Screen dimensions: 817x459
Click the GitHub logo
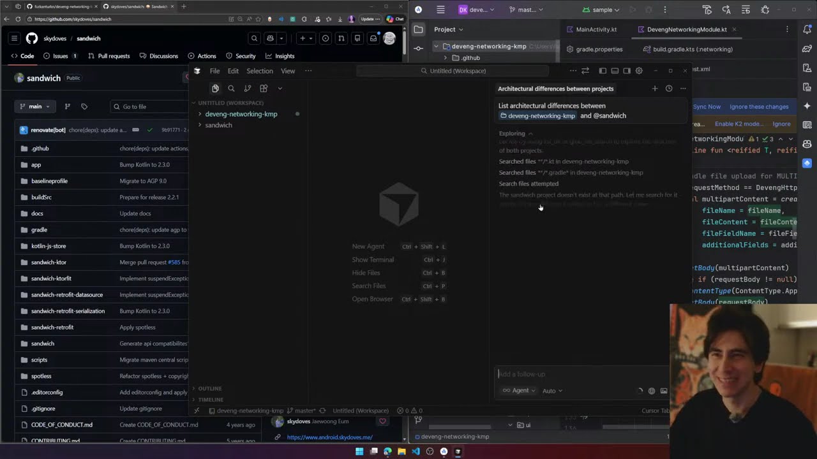pos(32,38)
